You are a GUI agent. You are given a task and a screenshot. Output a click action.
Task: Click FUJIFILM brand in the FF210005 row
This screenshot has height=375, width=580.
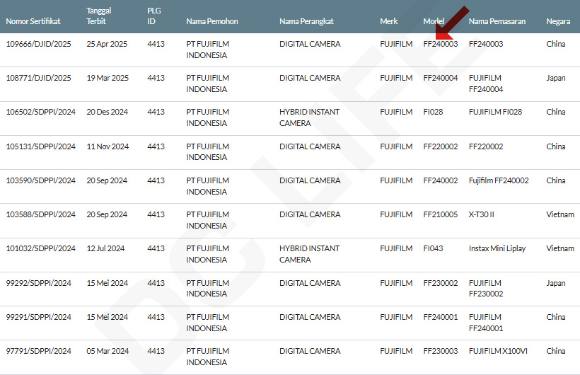click(396, 214)
